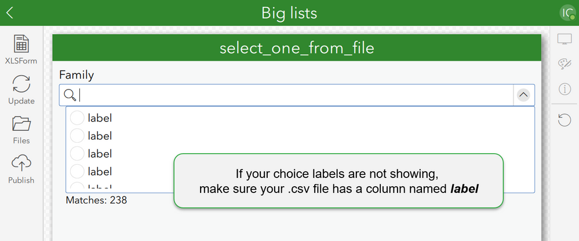This screenshot has height=241, width=579.
Task: Open the color palette style icon
Action: (564, 64)
